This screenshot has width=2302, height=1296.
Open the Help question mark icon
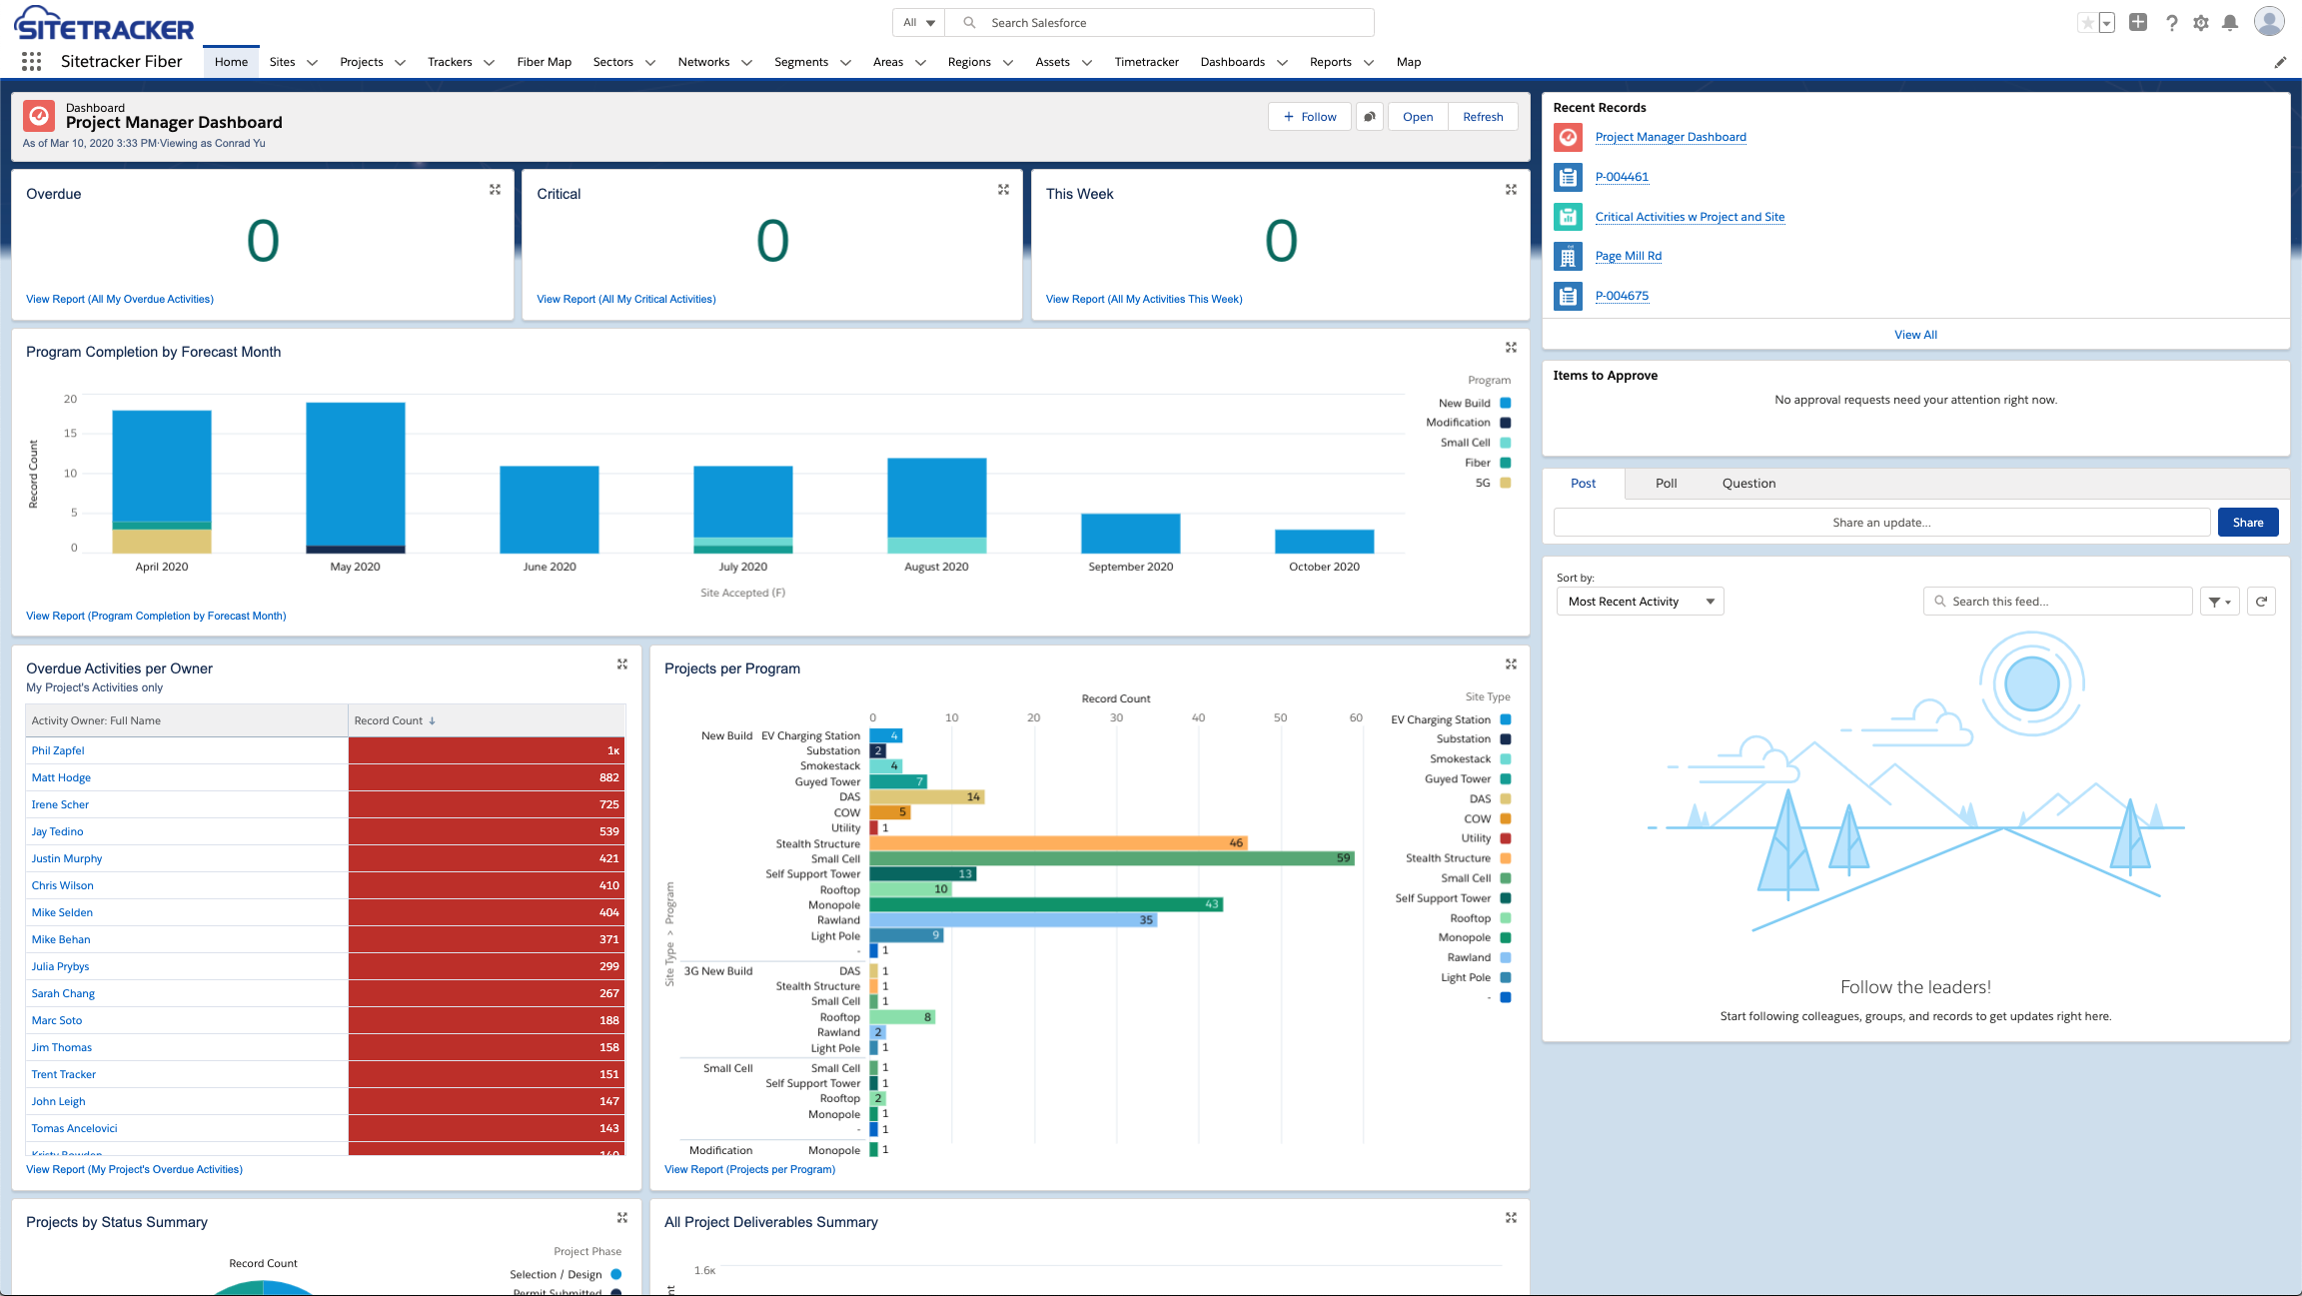[x=2171, y=23]
